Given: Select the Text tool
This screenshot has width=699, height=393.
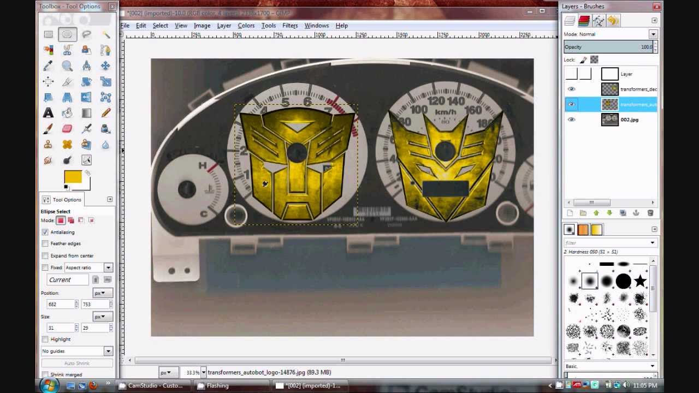Looking at the screenshot, I should 48,114.
